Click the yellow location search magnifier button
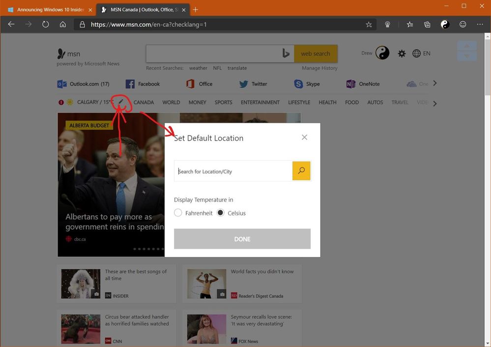 tap(301, 171)
